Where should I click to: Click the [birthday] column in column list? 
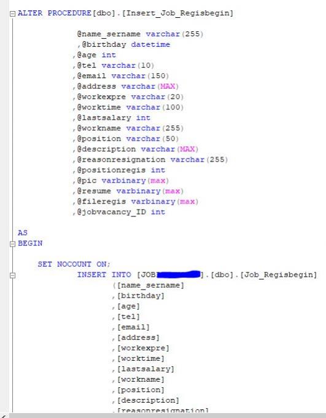click(141, 296)
